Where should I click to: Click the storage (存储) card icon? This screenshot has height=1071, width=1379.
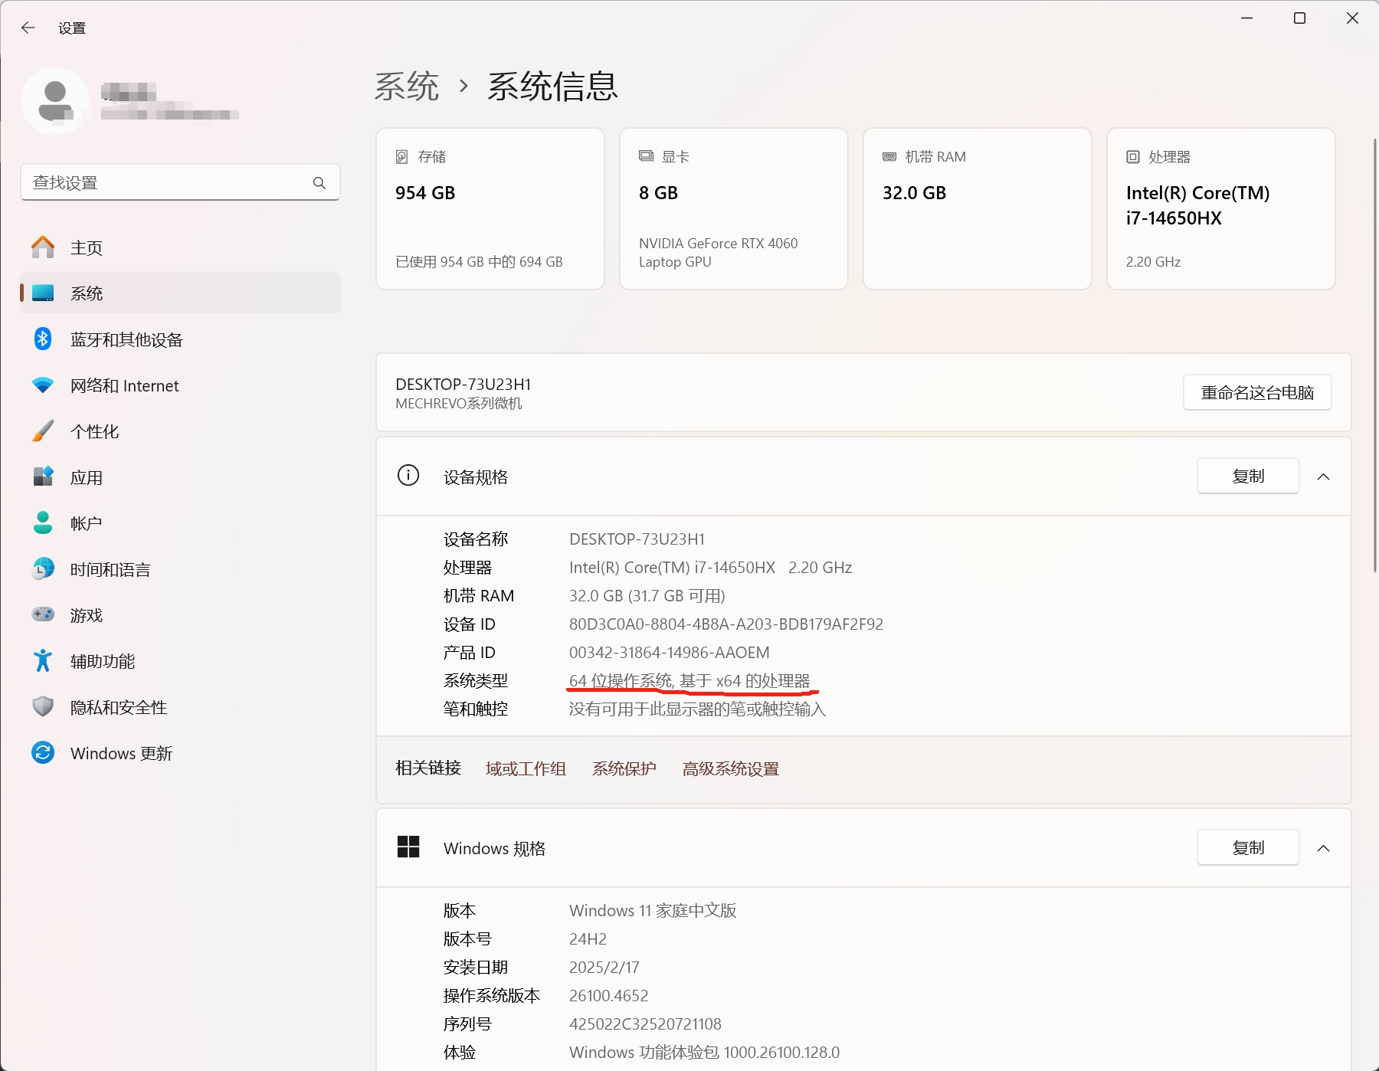(x=402, y=157)
